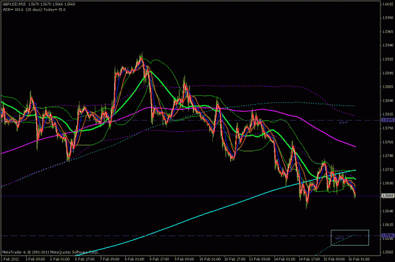Click the 1.5840 price axis label
Image resolution: width=395 pixels, height=262 pixels.
[387, 100]
